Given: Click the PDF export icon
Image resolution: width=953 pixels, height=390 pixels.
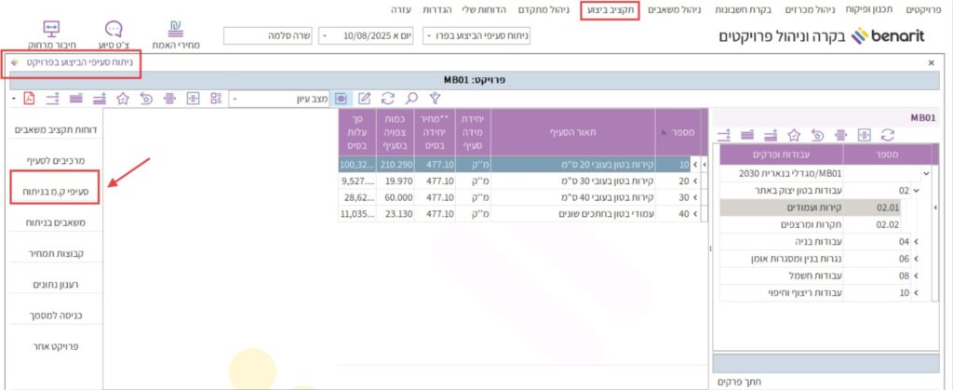Looking at the screenshot, I should (x=29, y=98).
